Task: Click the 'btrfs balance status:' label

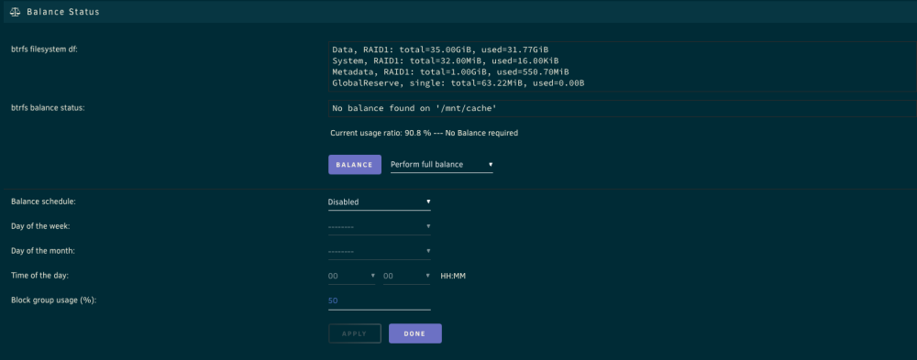Action: [x=48, y=108]
